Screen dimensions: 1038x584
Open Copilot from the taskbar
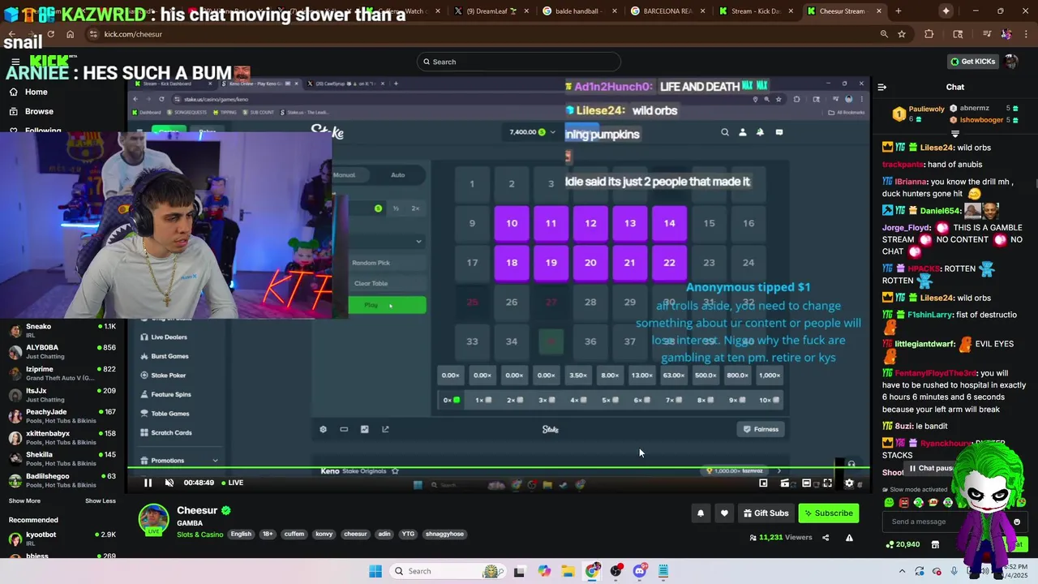pyautogui.click(x=544, y=571)
